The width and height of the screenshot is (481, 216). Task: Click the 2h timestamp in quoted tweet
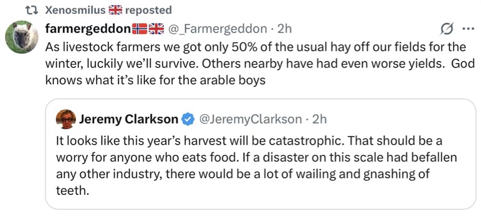[x=319, y=119]
